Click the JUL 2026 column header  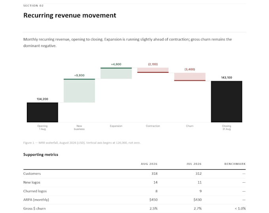pos(194,164)
